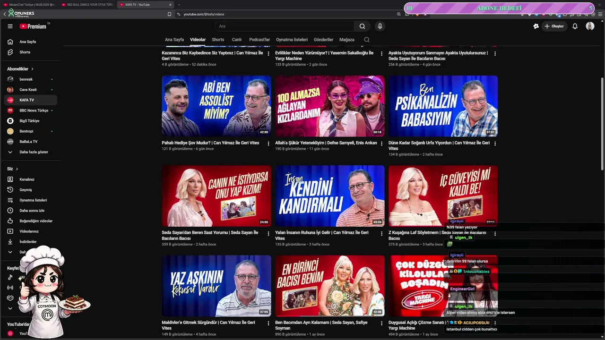Viewport: 605px width, 340px height.
Task: Open the Podcast'ler tab
Action: tap(259, 40)
